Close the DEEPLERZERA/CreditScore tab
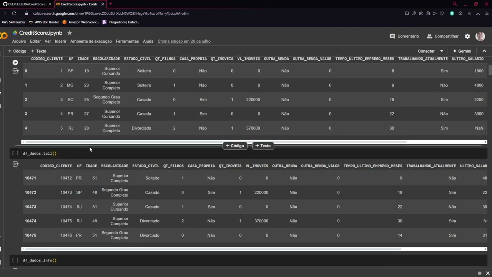The image size is (492, 277). pyautogui.click(x=50, y=4)
